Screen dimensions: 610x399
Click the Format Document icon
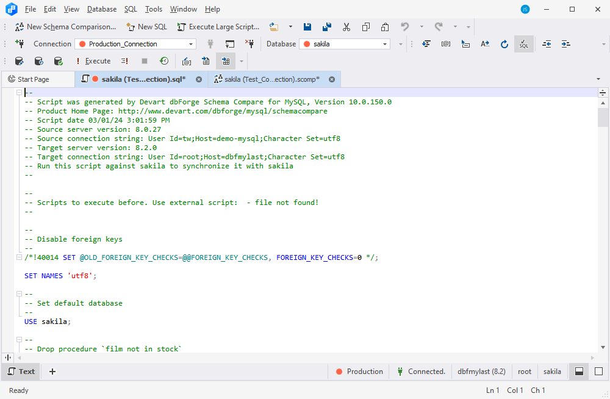point(426,44)
